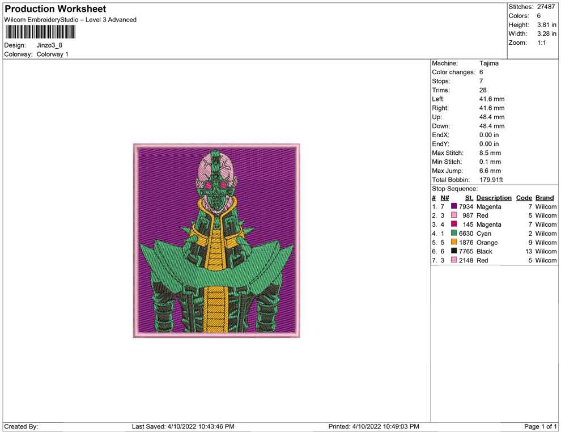
Task: Click the Stops value 7
Action: coord(481,81)
